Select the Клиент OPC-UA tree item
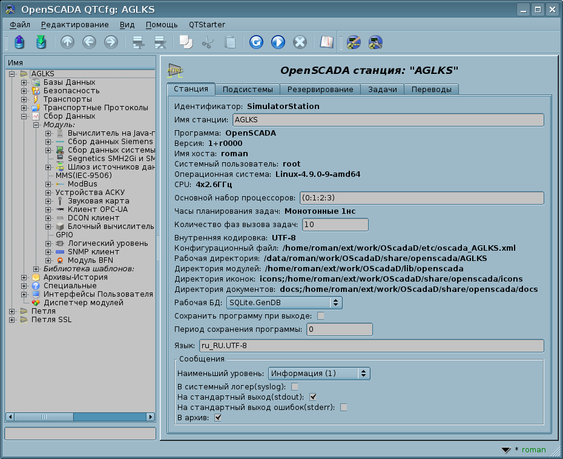Image resolution: width=563 pixels, height=459 pixels. coord(97,210)
